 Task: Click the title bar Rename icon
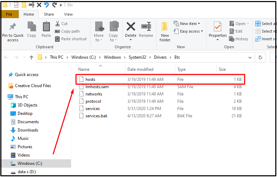[x=32, y=5]
